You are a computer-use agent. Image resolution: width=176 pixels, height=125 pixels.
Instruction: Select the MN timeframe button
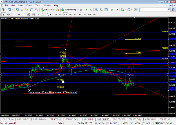click(x=94, y=14)
